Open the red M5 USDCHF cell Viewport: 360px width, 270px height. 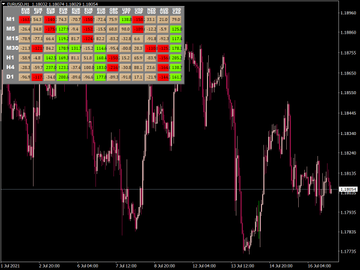(138, 29)
